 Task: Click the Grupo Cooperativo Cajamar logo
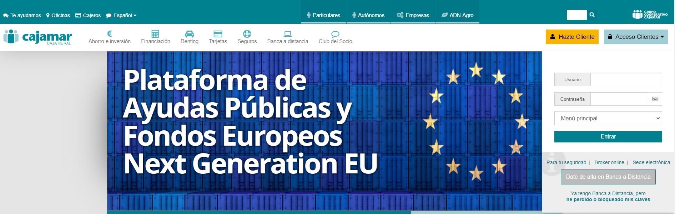(650, 15)
